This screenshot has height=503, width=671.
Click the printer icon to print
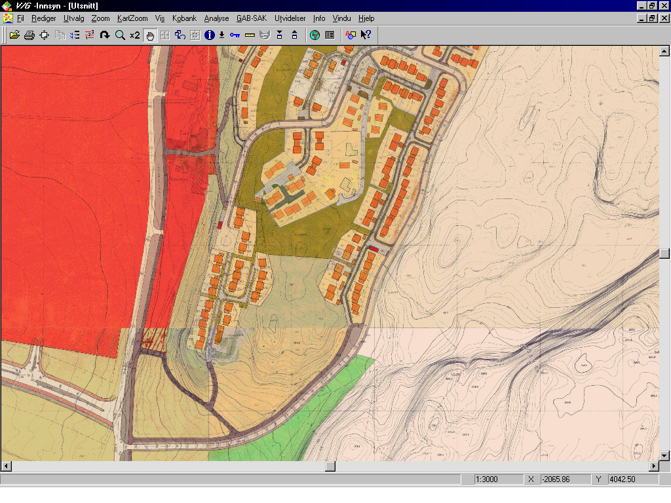pyautogui.click(x=29, y=35)
